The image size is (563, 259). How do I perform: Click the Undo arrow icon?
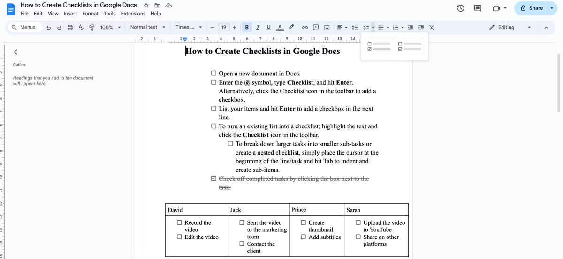click(49, 27)
